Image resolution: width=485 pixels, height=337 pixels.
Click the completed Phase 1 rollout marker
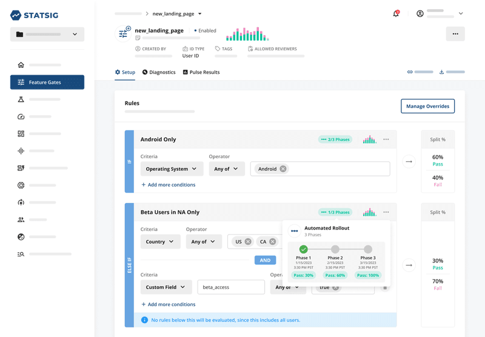point(303,249)
